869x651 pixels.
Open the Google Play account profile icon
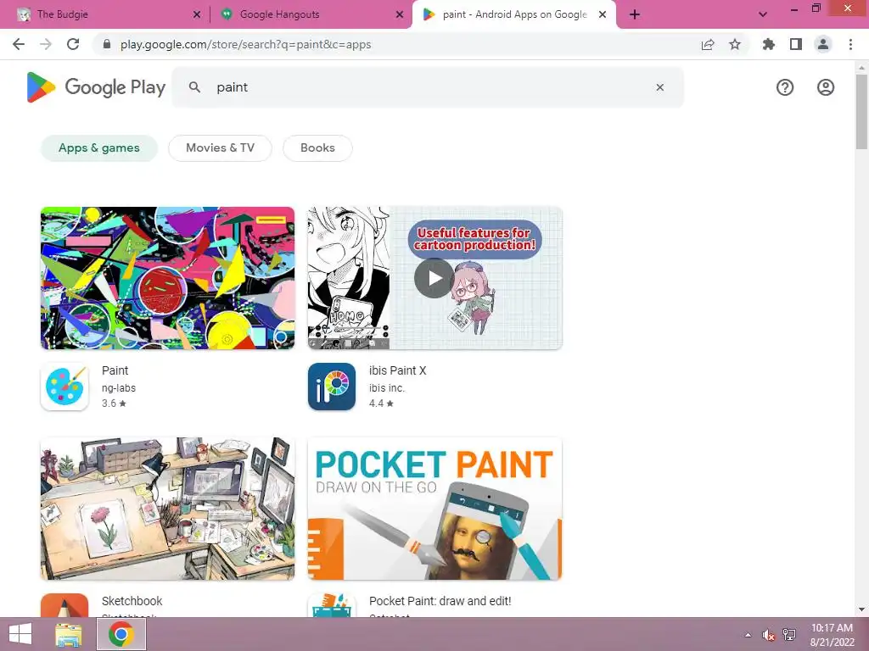coord(825,87)
